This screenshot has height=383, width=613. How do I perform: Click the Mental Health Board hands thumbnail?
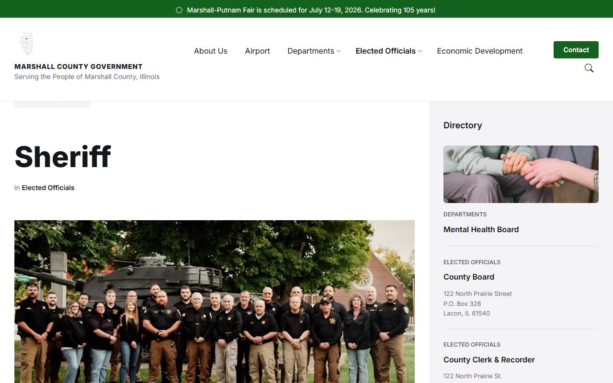(521, 174)
